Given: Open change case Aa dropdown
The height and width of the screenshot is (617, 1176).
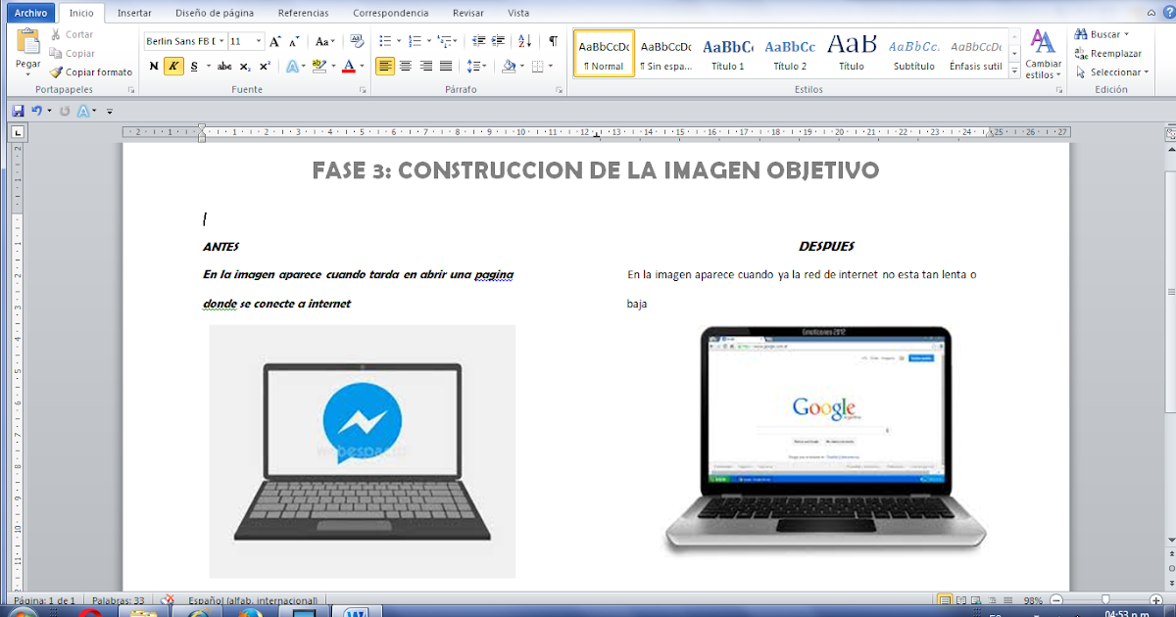Looking at the screenshot, I should (x=324, y=42).
